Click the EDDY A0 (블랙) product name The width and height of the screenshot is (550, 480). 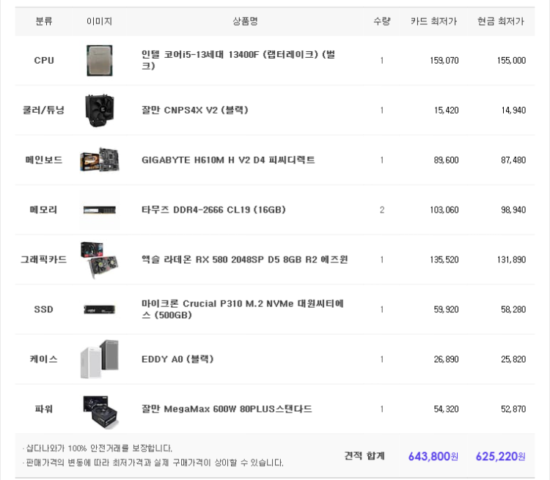(177, 359)
